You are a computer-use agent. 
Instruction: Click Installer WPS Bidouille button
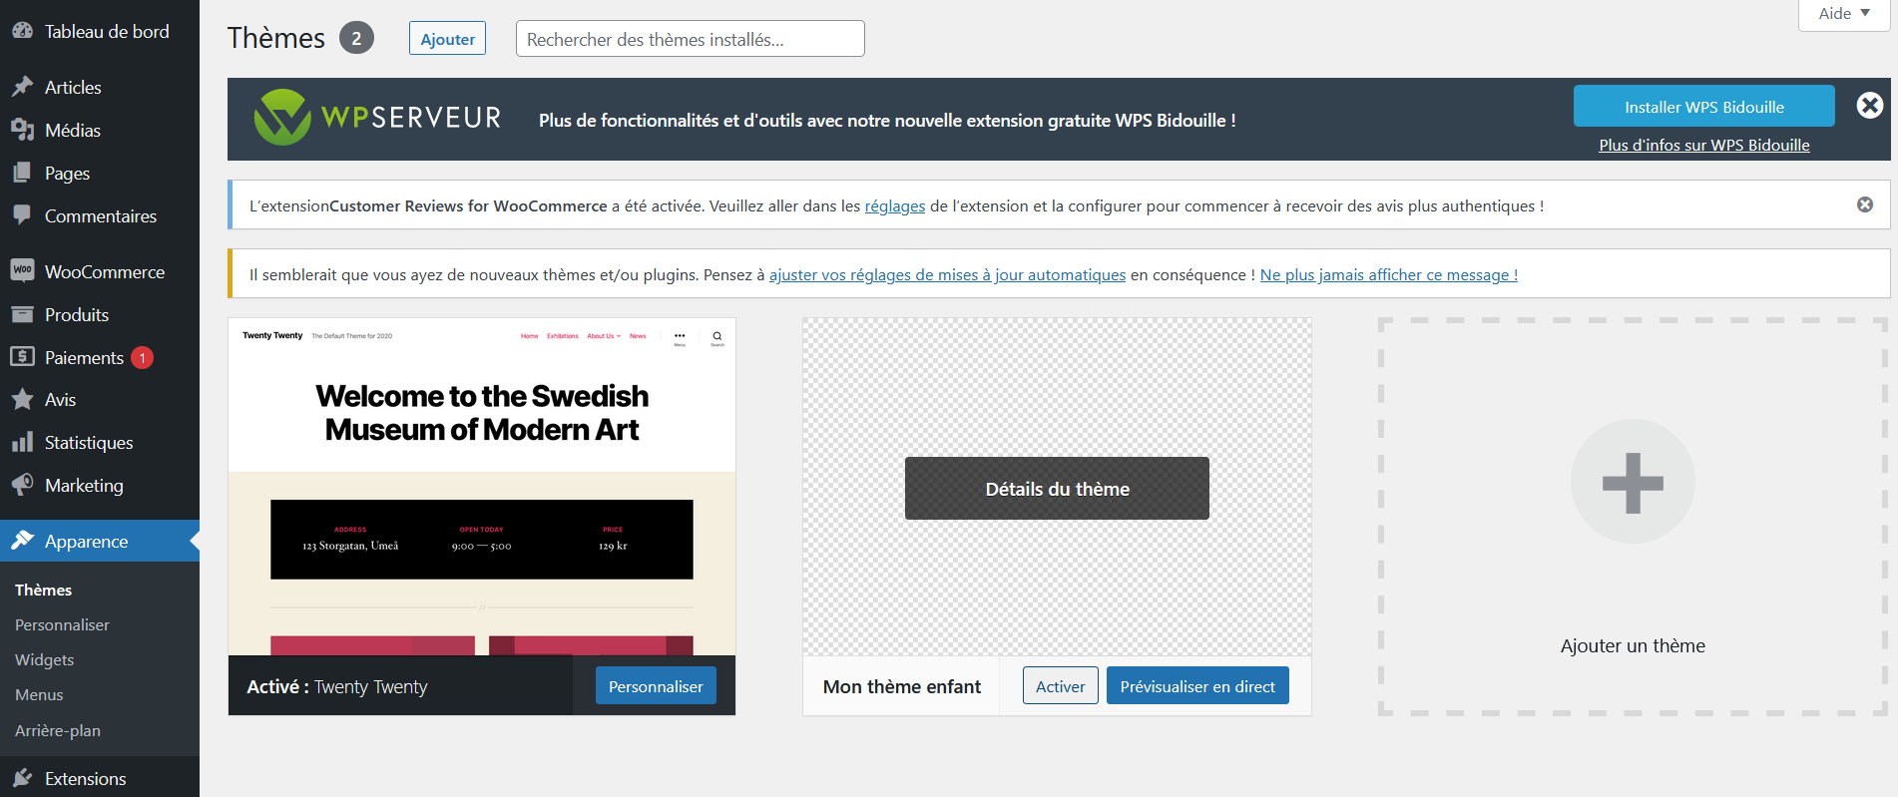click(x=1703, y=107)
